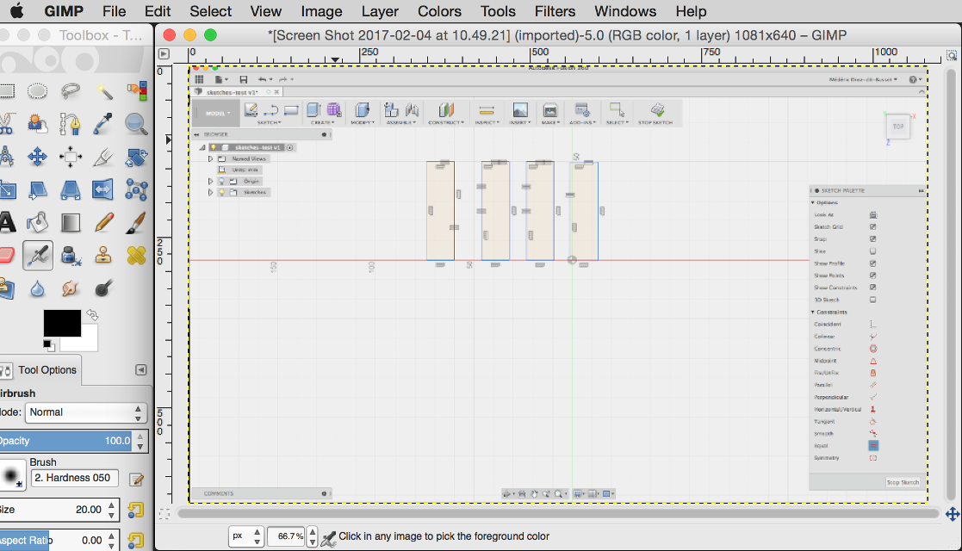Open the px unit dropdown
Screen dimensions: 962x551
[x=246, y=536]
